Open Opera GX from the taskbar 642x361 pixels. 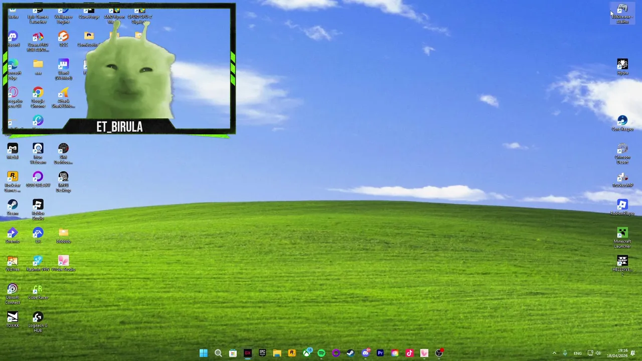pyautogui.click(x=247, y=353)
